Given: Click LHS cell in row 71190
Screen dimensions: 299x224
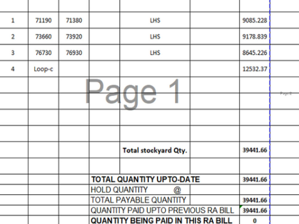Looking at the screenshot, I should pyautogui.click(x=155, y=20).
